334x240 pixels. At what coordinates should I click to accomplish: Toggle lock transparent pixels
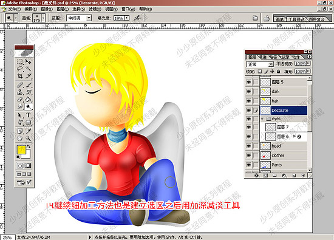[x=260, y=72]
